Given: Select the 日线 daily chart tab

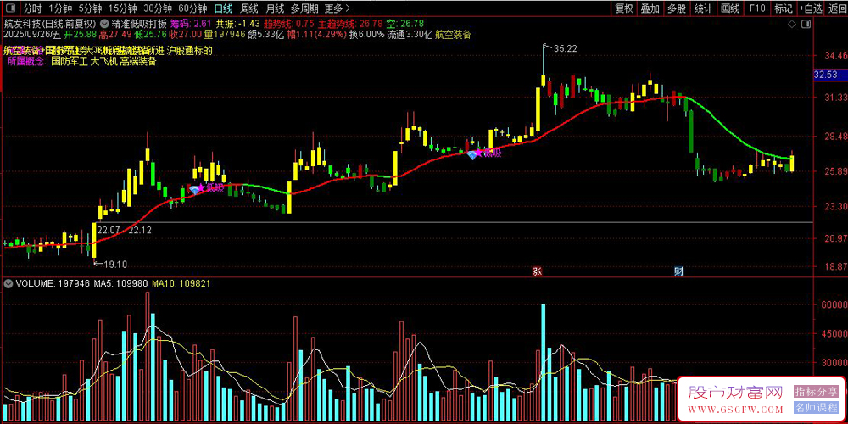Looking at the screenshot, I should pos(223,8).
